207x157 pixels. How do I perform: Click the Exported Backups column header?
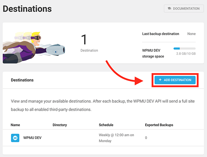[159, 125]
